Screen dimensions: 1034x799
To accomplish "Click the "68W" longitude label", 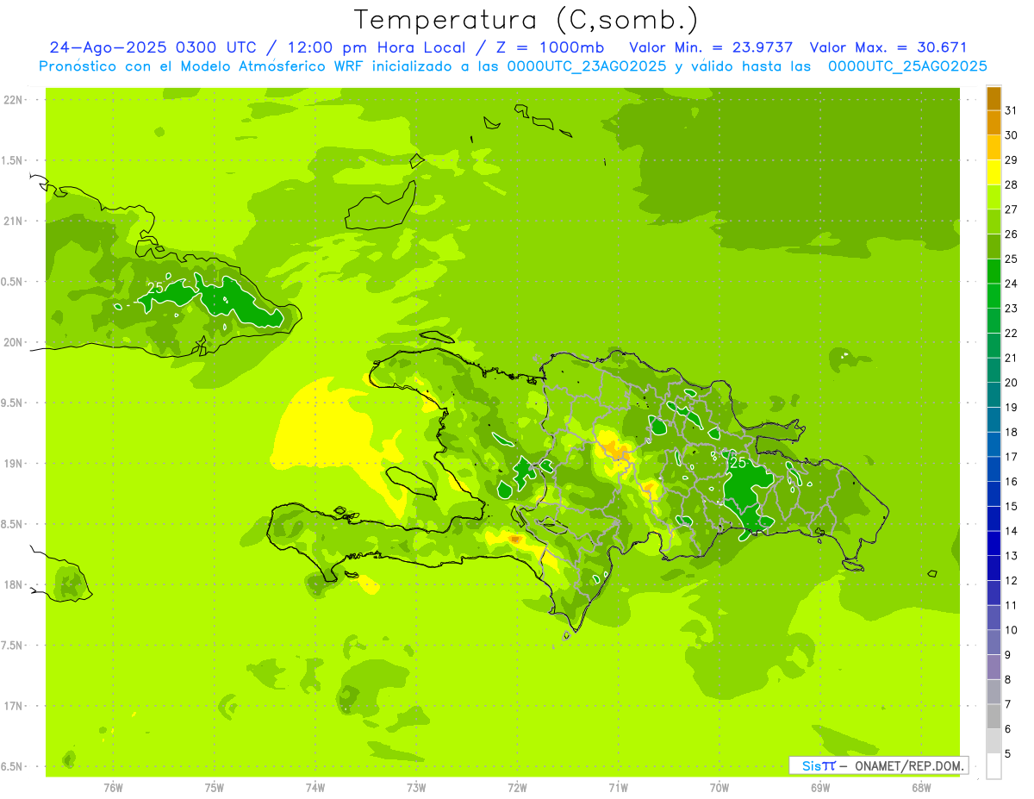I will click(x=921, y=788).
